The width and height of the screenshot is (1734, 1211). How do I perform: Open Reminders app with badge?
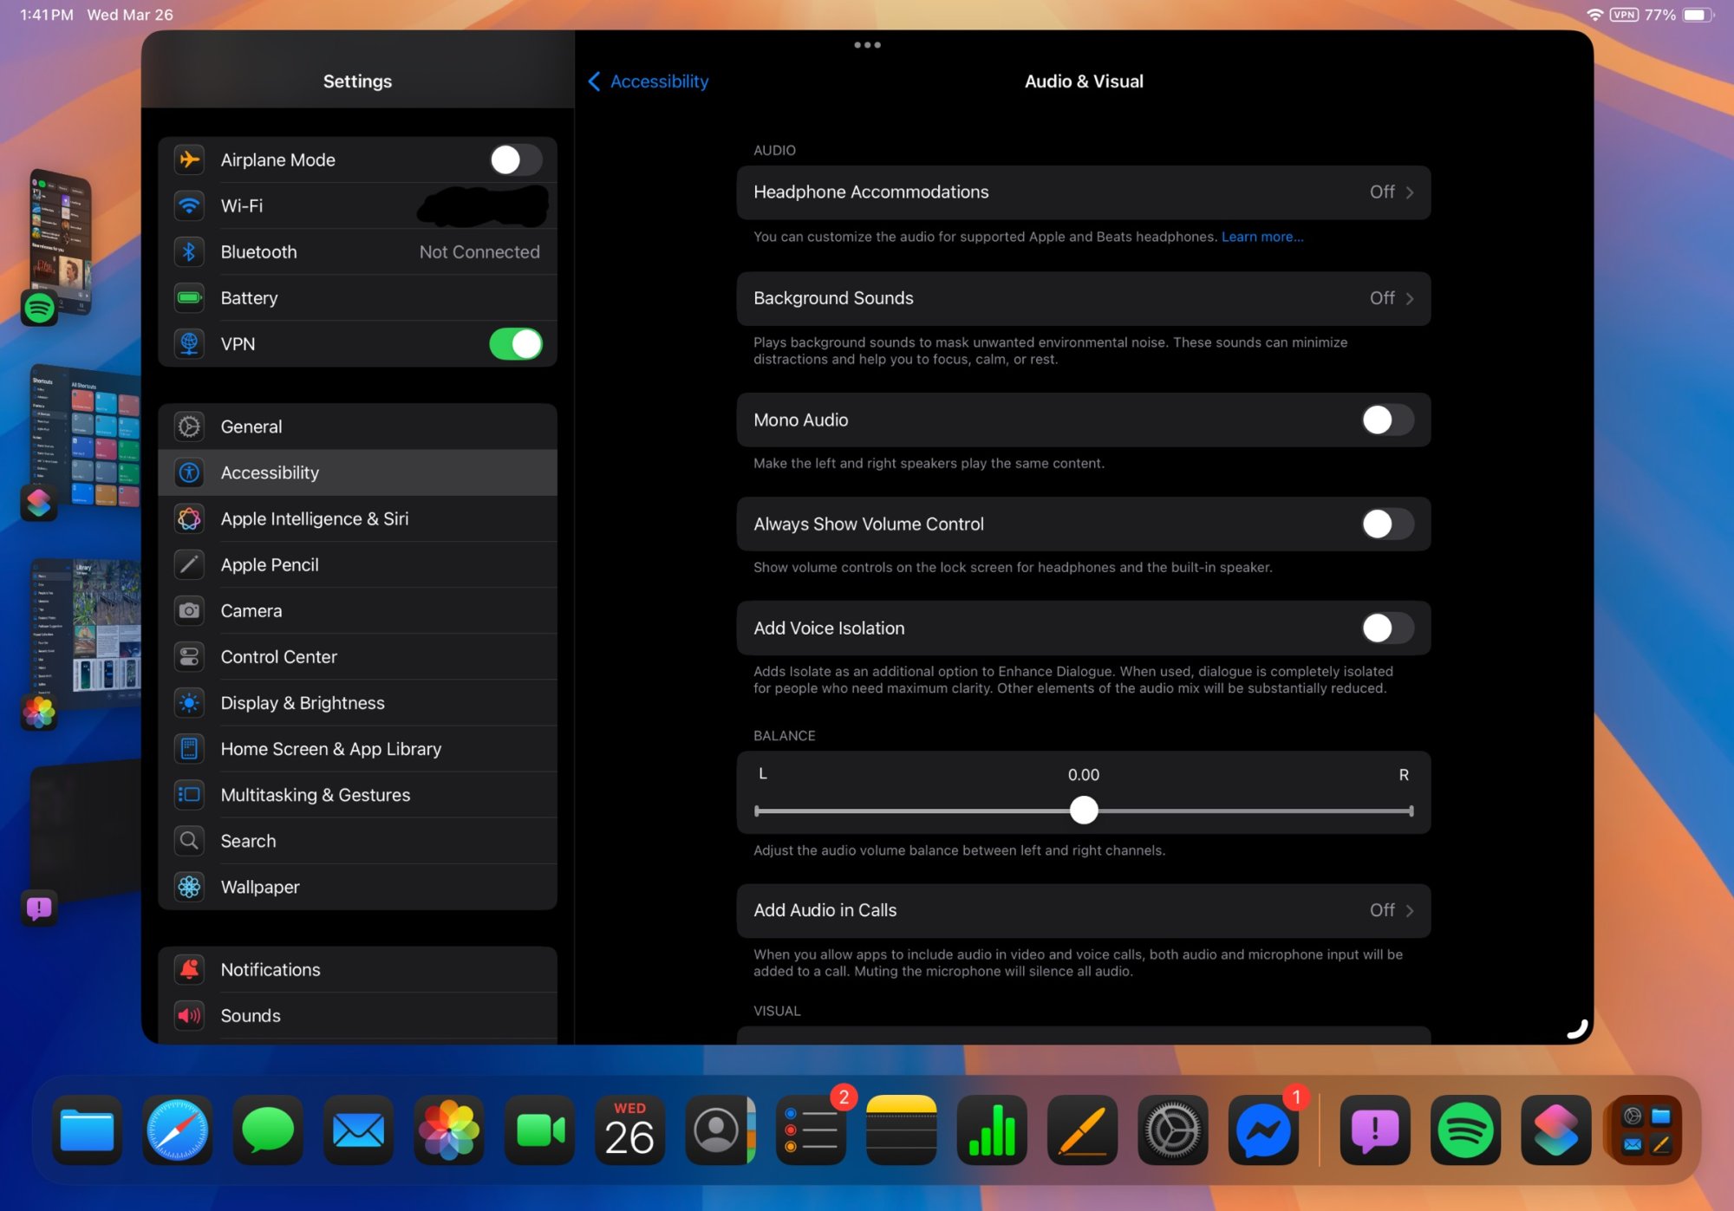point(811,1130)
